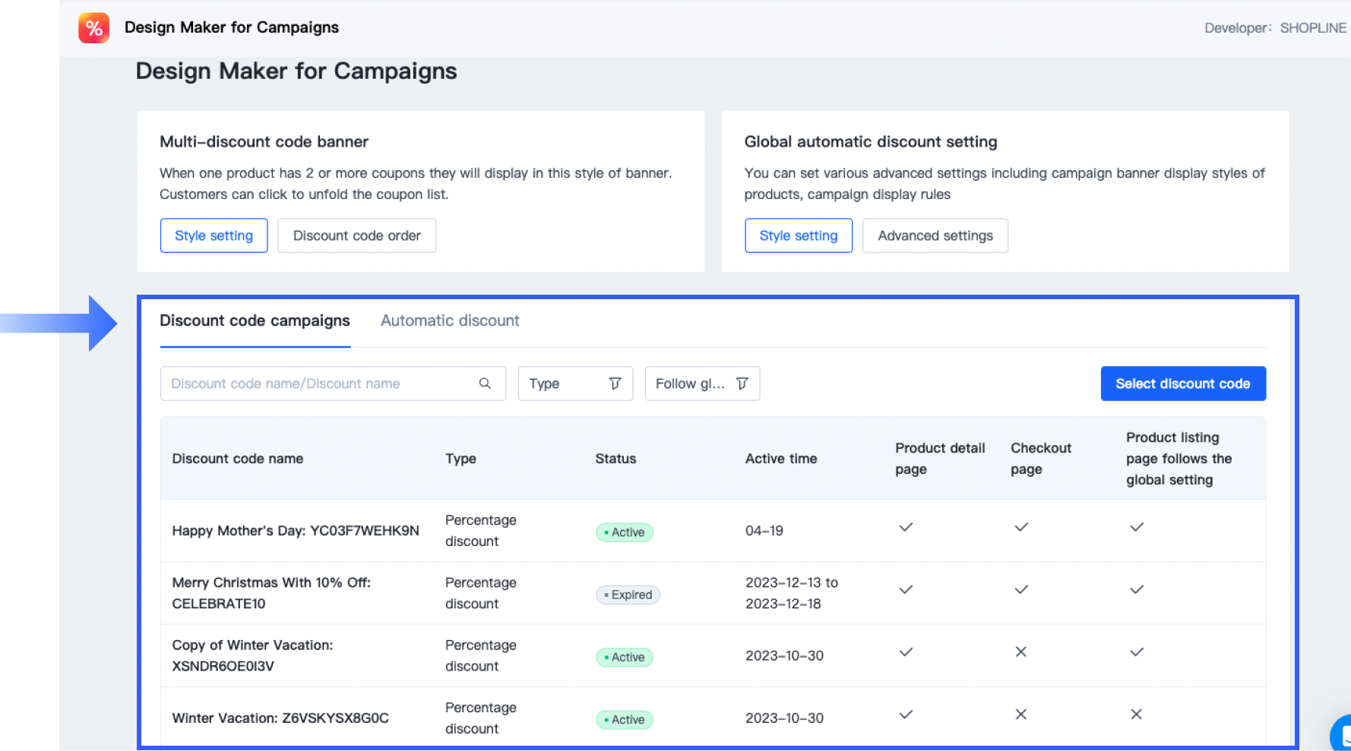
Task: Select the Discount code campaigns tab
Action: tap(255, 320)
